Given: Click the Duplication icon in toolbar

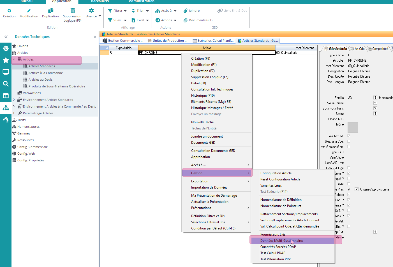Looking at the screenshot, I should 50,11.
